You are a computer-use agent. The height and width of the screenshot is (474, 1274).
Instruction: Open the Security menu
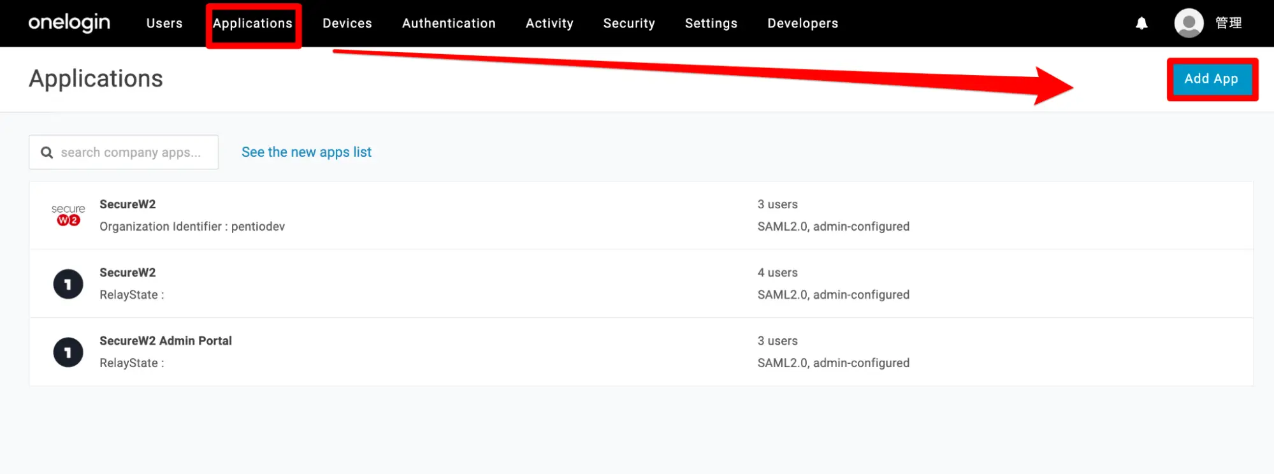click(x=629, y=24)
